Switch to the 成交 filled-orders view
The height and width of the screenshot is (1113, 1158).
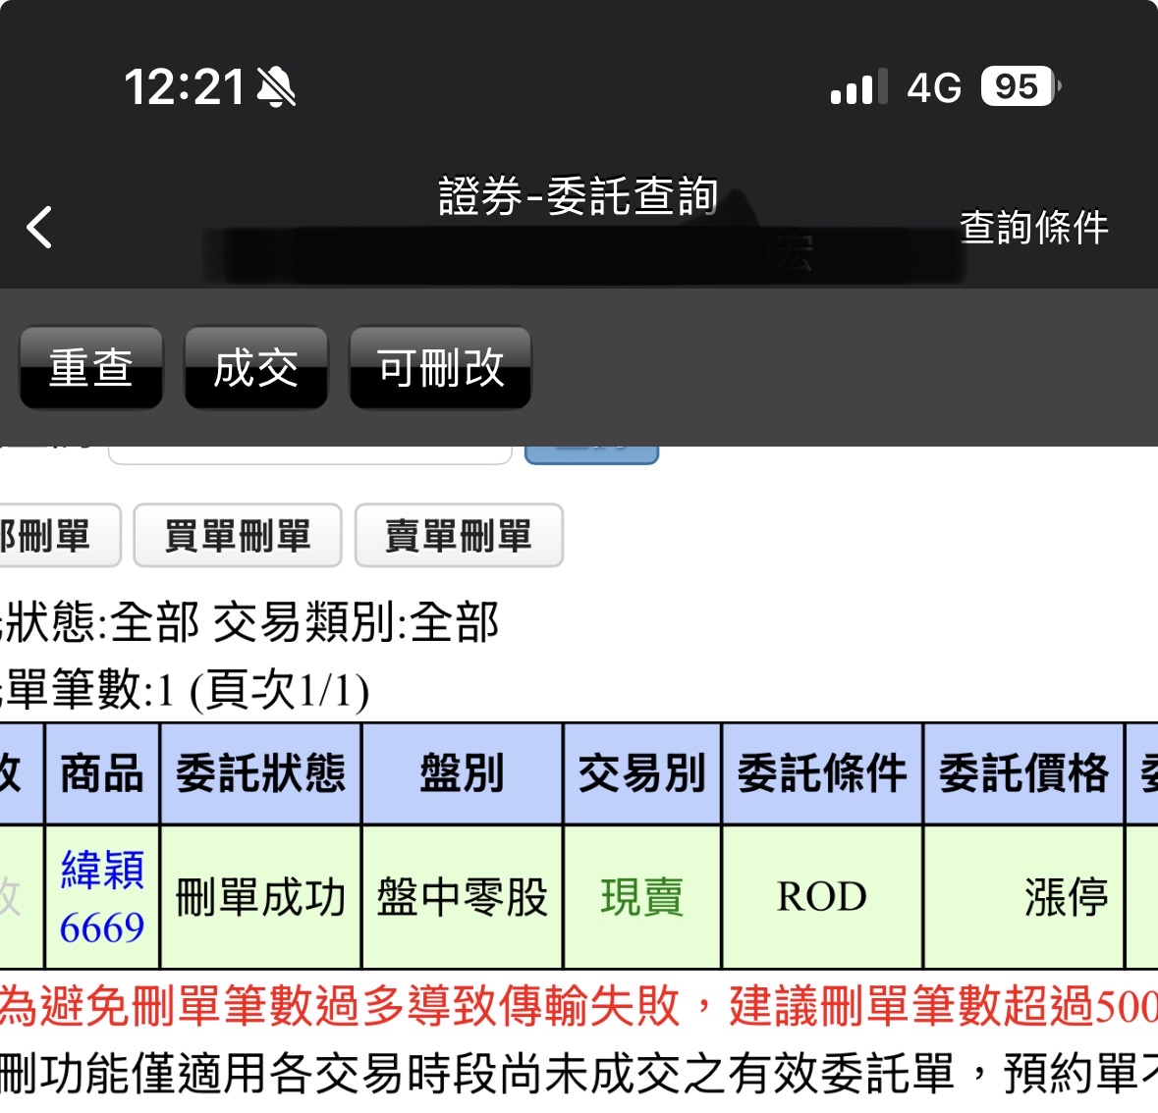(254, 367)
